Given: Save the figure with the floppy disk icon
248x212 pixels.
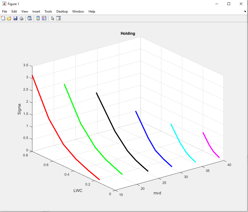Looking at the screenshot, I should click(15, 18).
